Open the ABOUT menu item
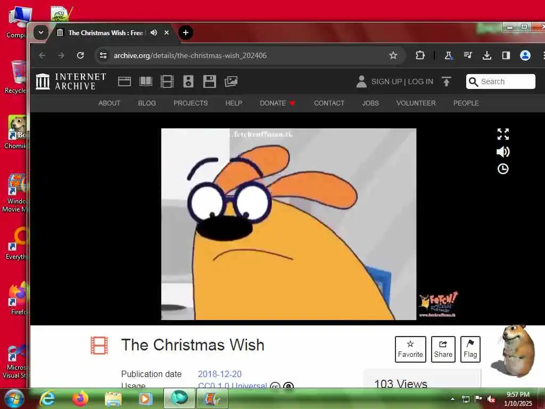Viewport: 545px width, 409px height. click(x=109, y=103)
